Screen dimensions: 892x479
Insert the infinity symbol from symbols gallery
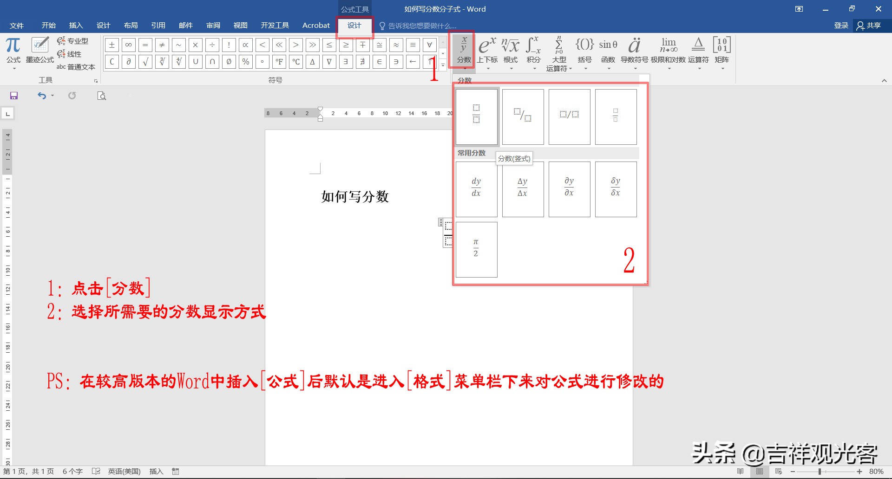pyautogui.click(x=129, y=45)
